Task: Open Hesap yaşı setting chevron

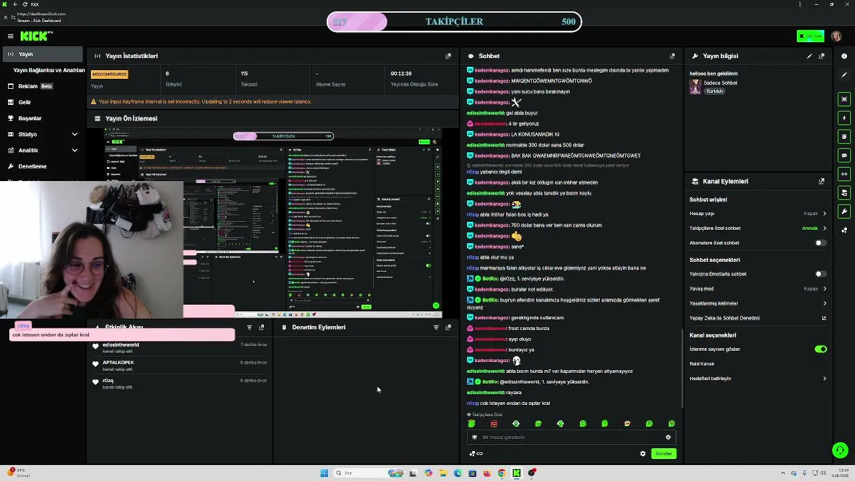Action: pyautogui.click(x=824, y=214)
